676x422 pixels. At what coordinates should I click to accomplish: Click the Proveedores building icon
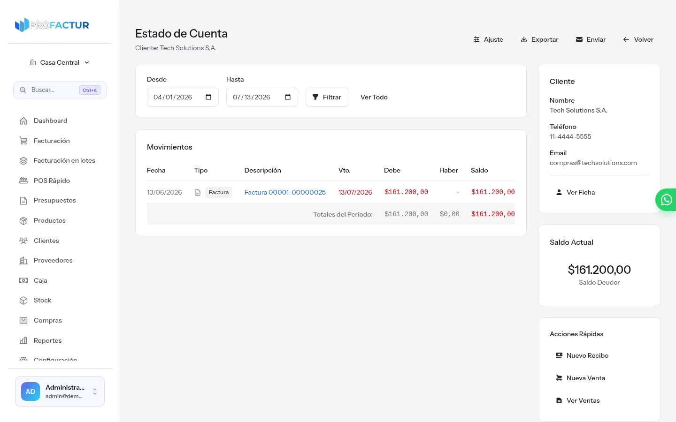23,261
